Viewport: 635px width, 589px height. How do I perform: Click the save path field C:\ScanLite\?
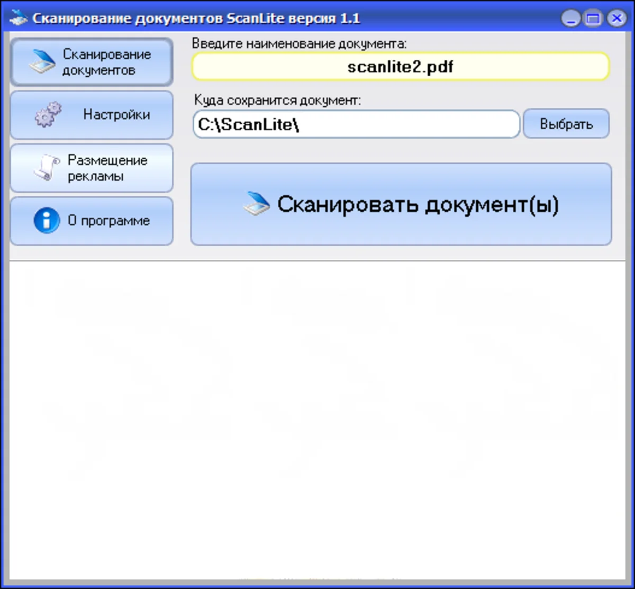(x=356, y=124)
